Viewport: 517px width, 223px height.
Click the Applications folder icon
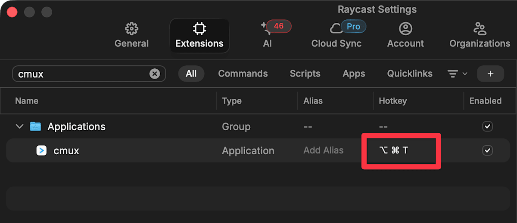(35, 127)
